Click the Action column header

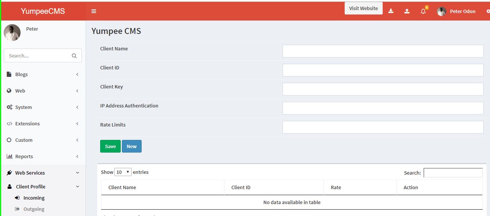(x=440, y=187)
